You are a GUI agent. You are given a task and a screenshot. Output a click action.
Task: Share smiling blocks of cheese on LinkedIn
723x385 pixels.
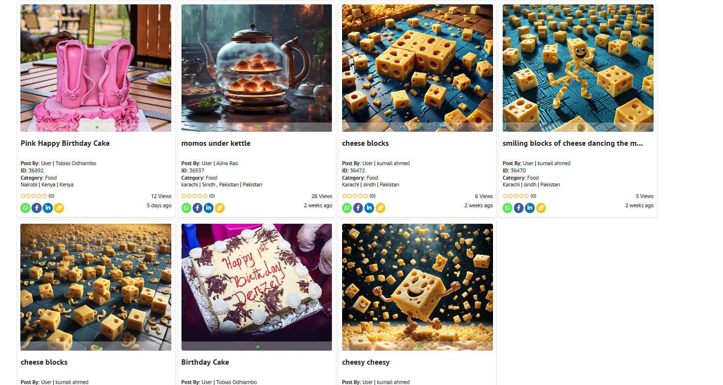530,208
